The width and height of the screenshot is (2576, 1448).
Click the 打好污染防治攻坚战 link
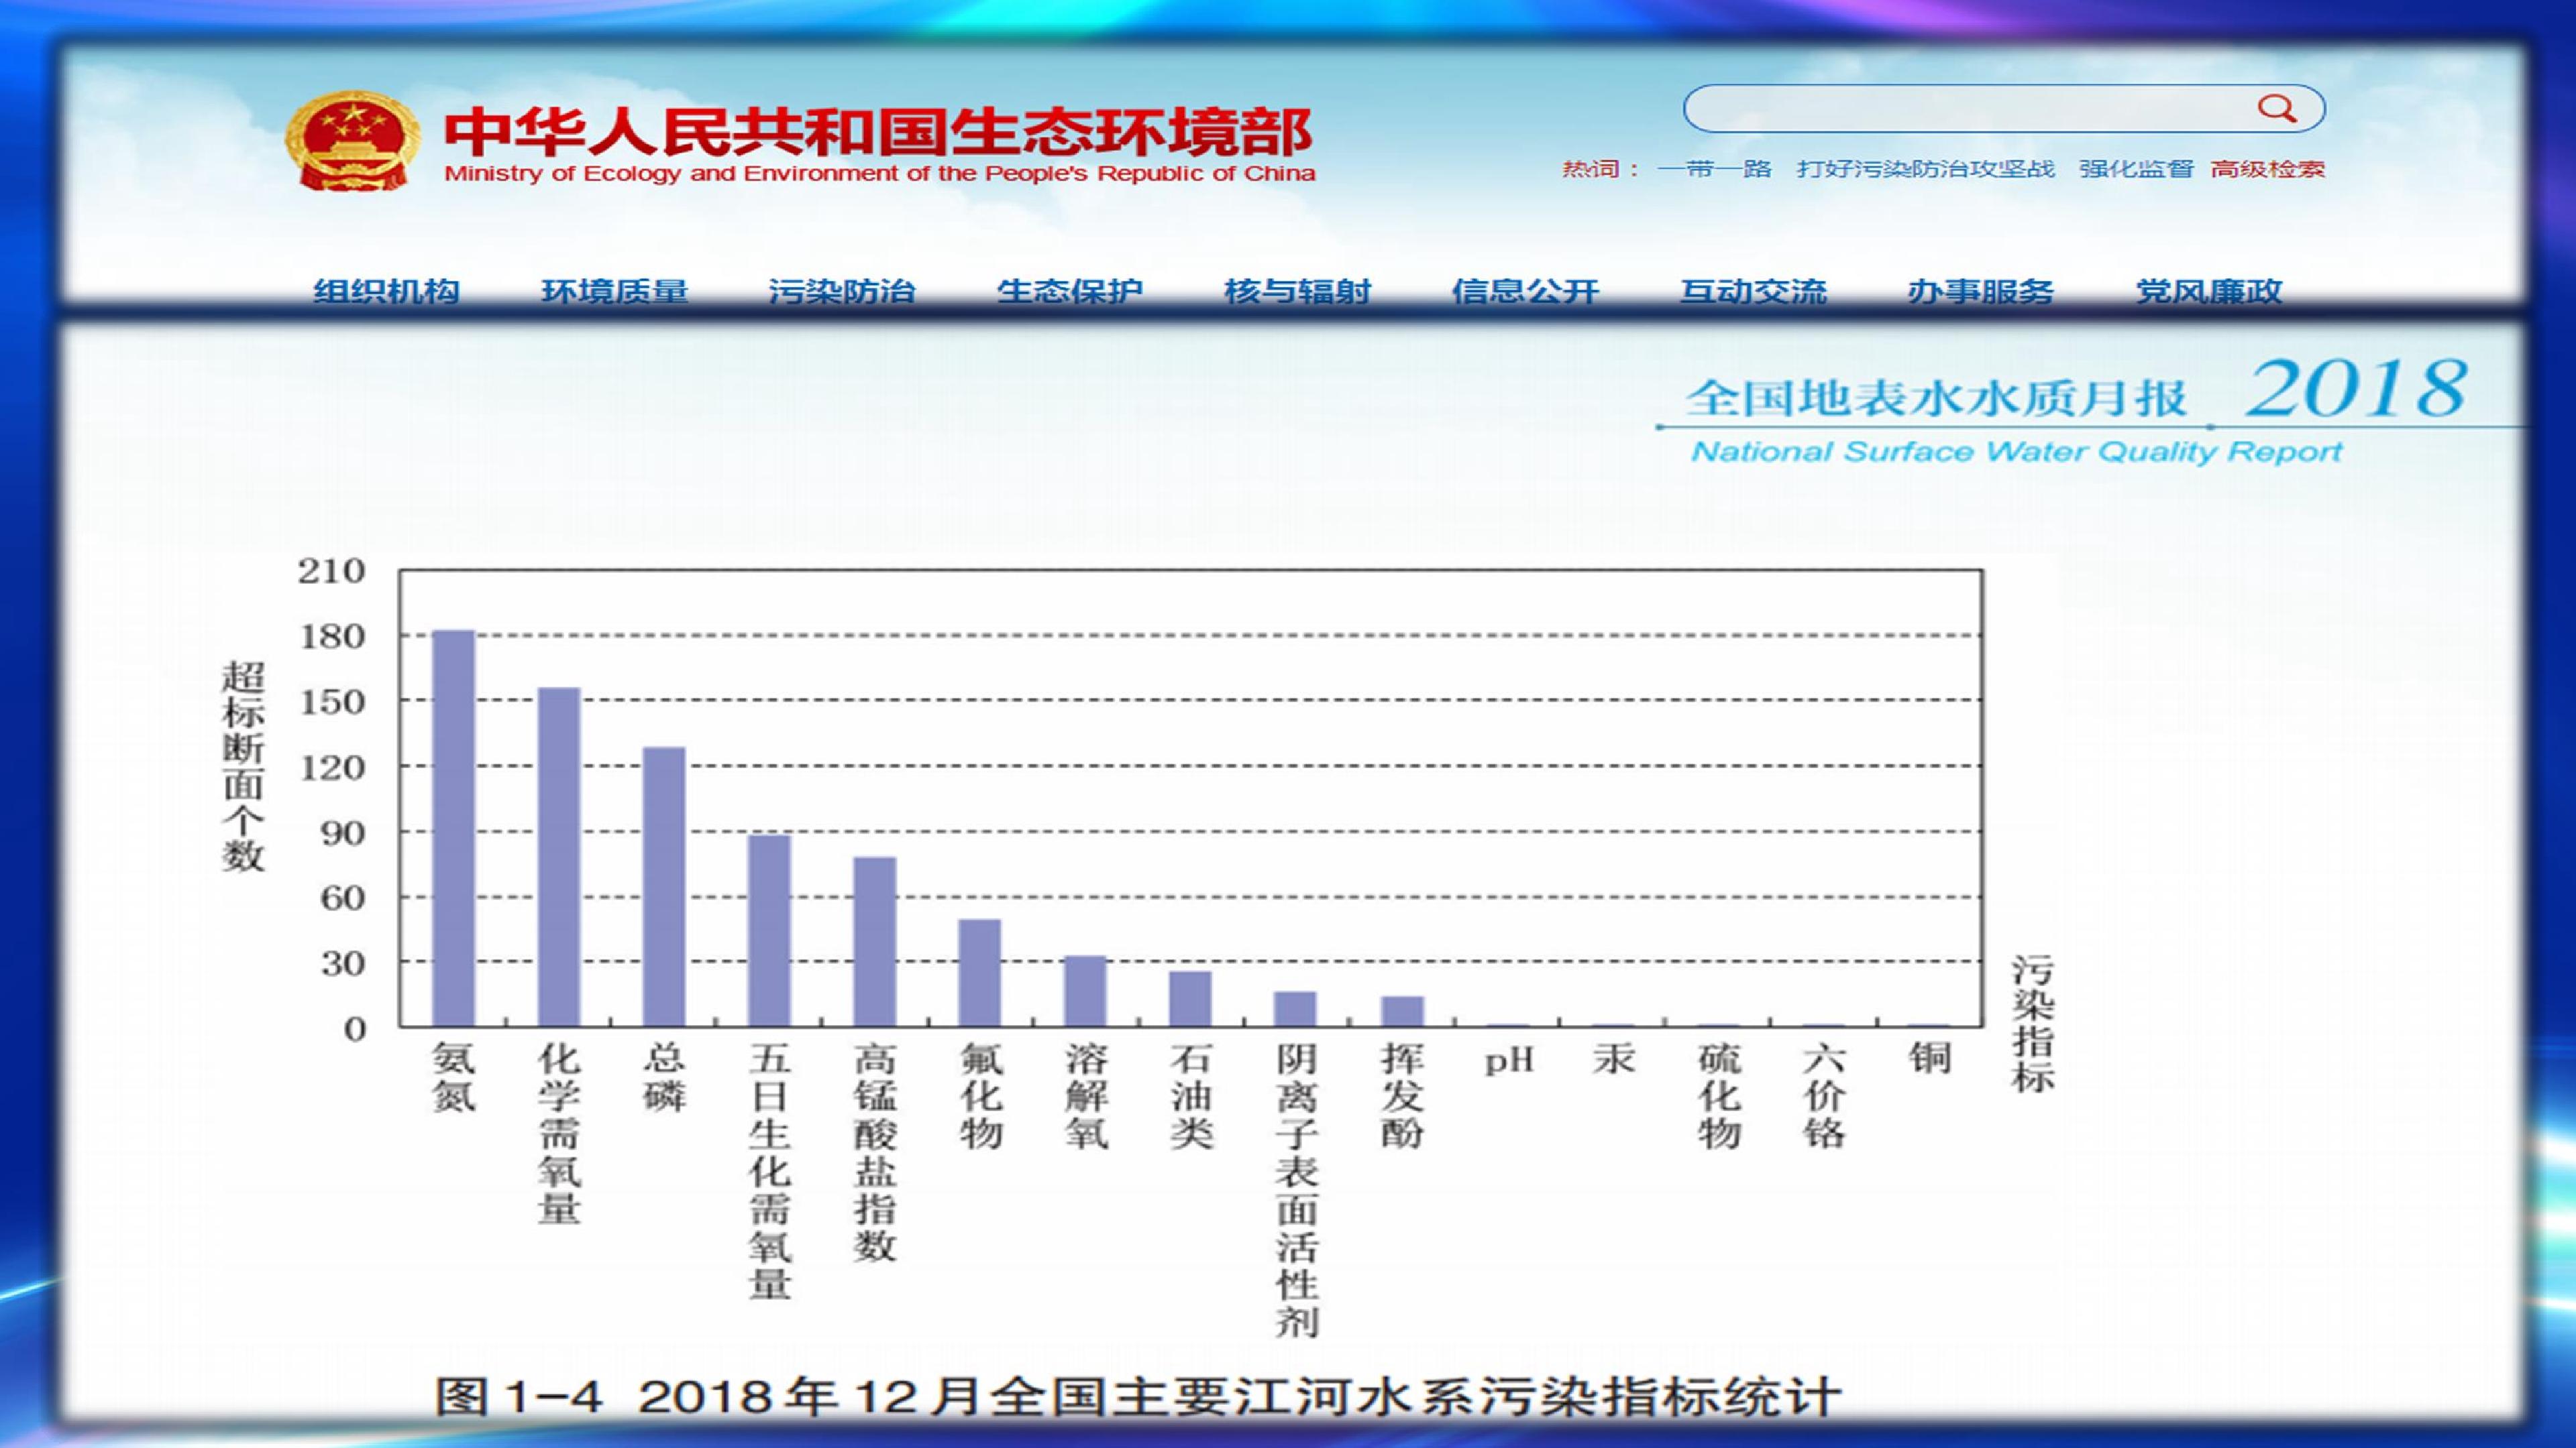coord(1925,169)
